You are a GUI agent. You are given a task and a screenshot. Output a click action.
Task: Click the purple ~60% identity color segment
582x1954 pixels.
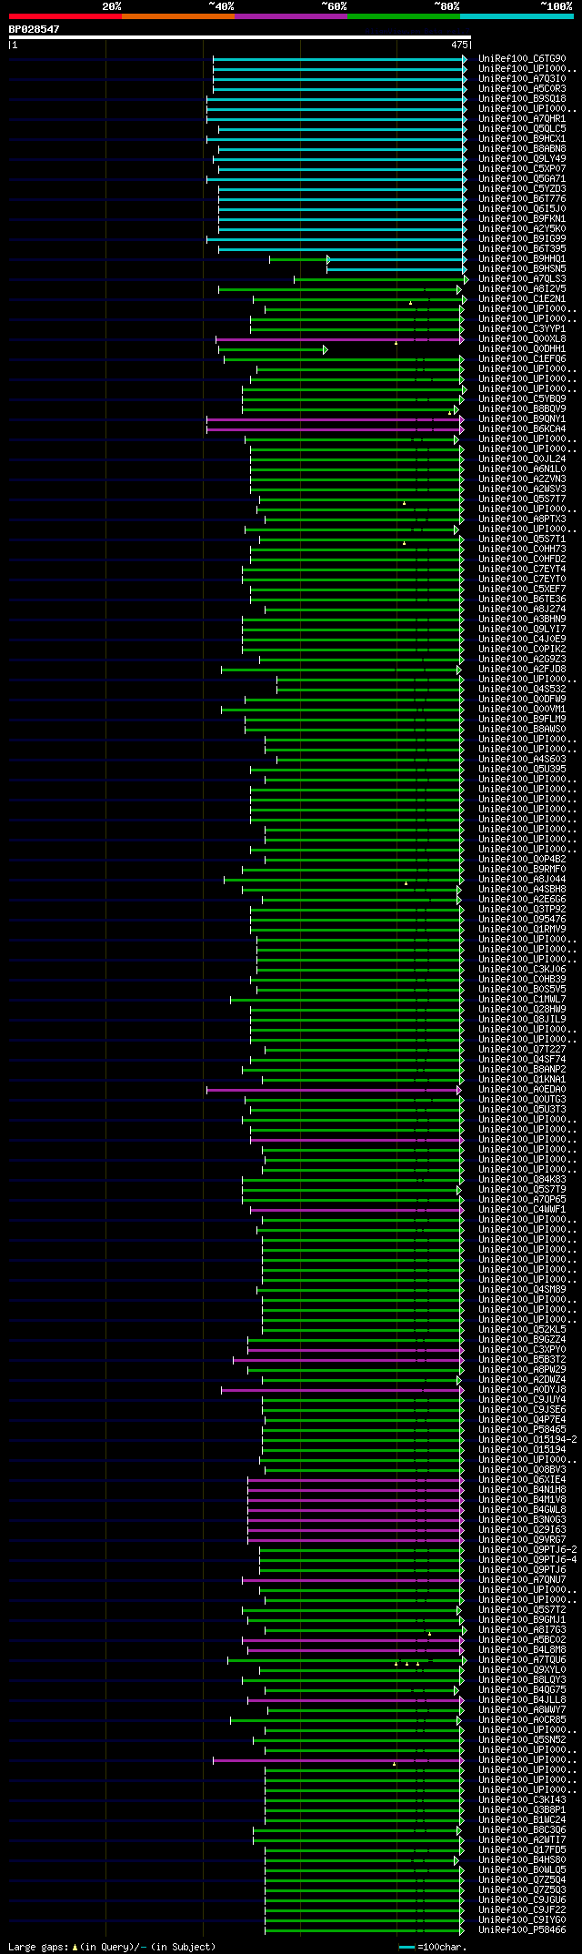coord(290,16)
